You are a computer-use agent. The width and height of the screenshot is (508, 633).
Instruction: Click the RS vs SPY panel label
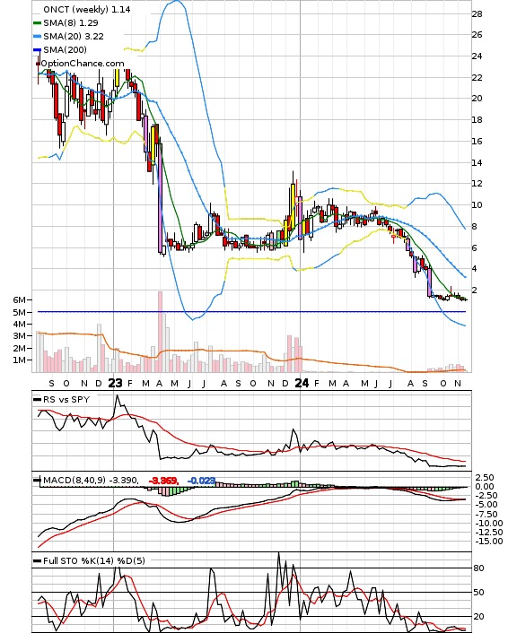66,399
